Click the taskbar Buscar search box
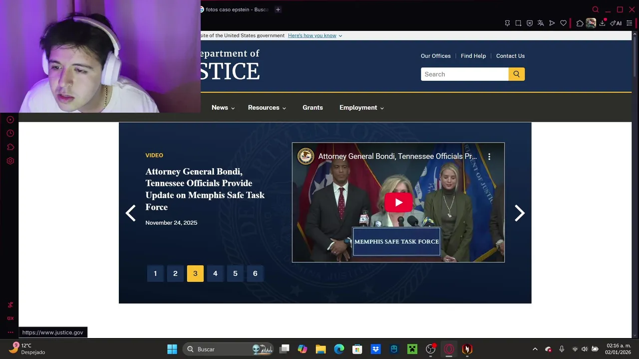Screen dimensions: 639x359 coord(229,349)
